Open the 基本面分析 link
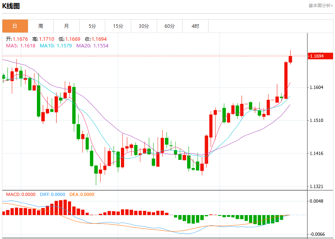Screen dimensions: 335x239 [x=320, y=6]
